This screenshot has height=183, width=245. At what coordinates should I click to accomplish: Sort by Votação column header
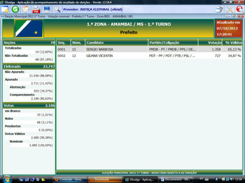(x=210, y=42)
